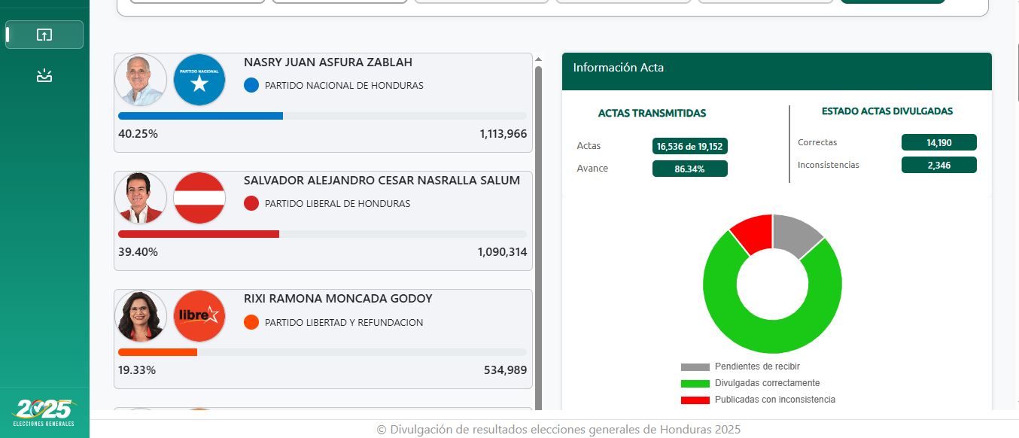
Task: Open the ballot box icon in the sidebar
Action: point(44,75)
